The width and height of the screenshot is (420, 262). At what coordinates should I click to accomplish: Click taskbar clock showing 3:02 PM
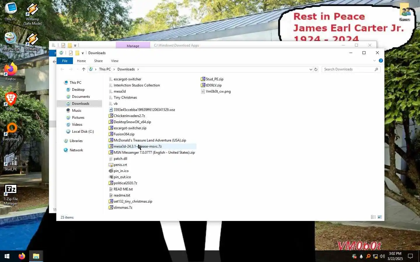[395, 256]
